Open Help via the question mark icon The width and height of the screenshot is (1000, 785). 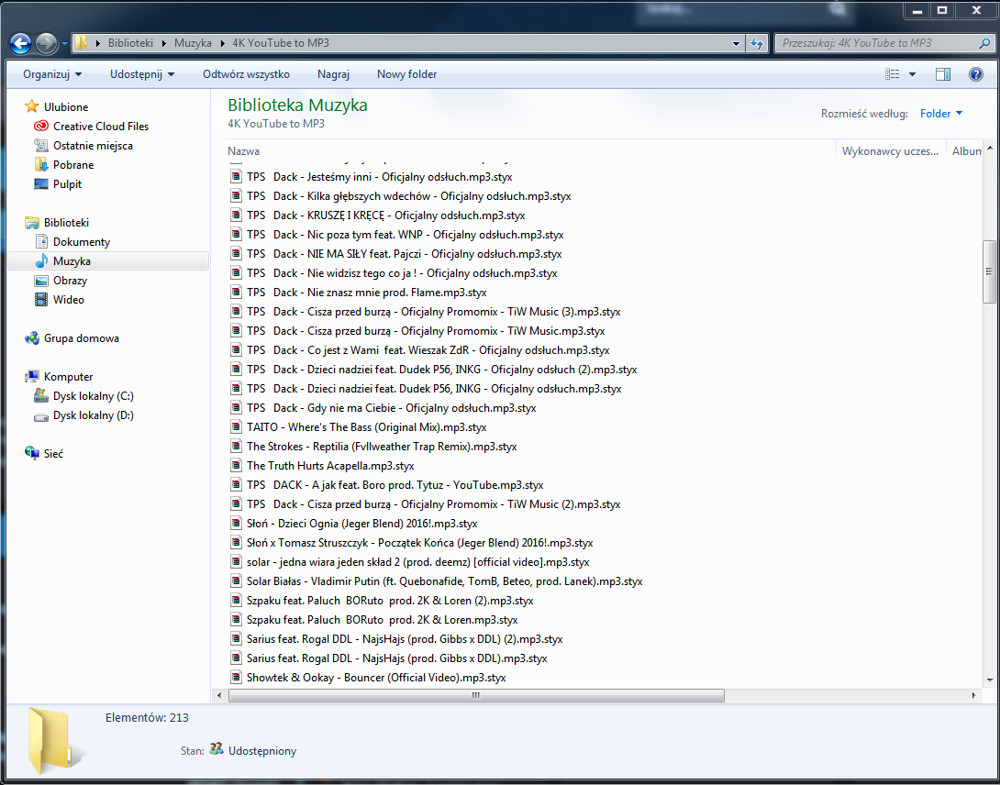tap(976, 74)
